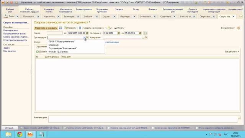Open the Закупки section
Image resolution: width=245 pixels, height=138 pixels.
click(119, 9)
